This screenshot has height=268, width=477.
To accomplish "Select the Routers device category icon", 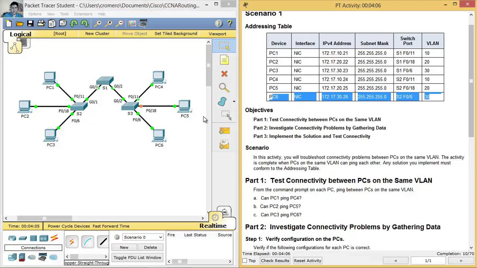I will pos(12,238).
